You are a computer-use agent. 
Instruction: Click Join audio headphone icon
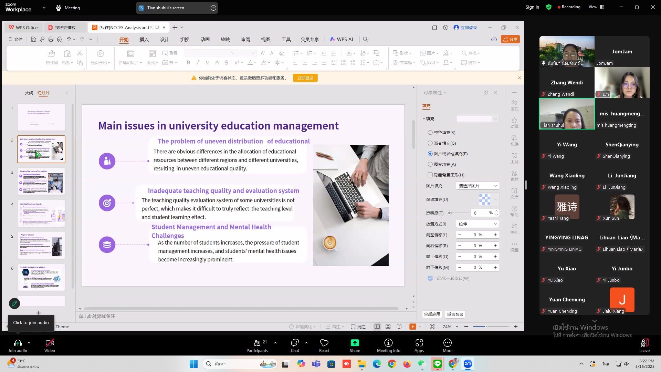[18, 345]
